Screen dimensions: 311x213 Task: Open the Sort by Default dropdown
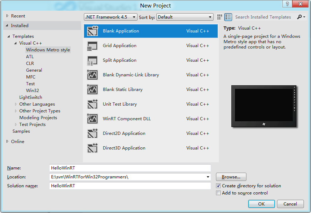click(185, 17)
